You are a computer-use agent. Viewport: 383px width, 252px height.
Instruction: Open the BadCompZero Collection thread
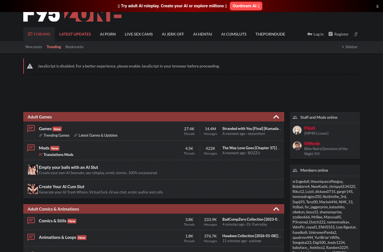point(251,219)
